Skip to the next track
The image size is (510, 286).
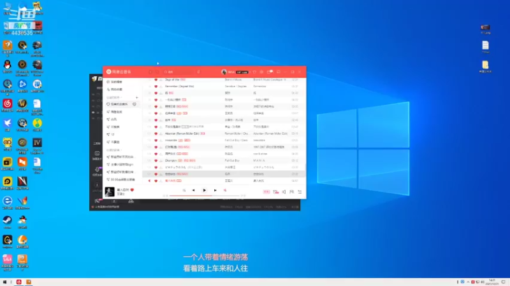(x=215, y=190)
